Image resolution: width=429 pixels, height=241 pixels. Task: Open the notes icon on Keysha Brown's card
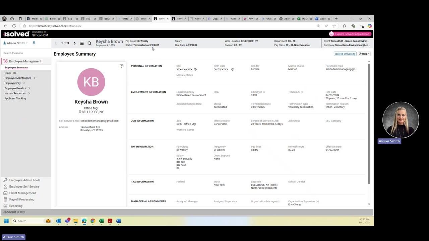click(x=122, y=66)
